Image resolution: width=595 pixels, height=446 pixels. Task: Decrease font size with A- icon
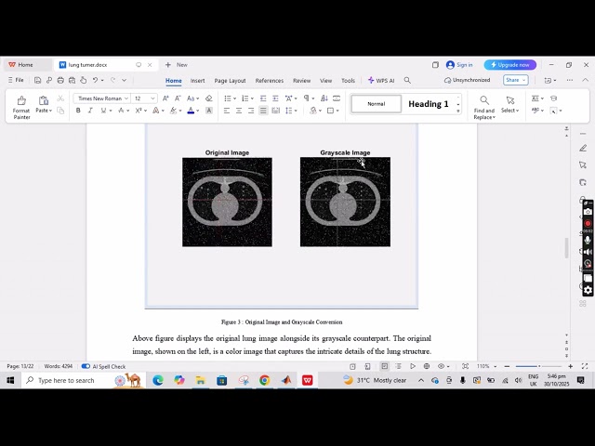178,98
